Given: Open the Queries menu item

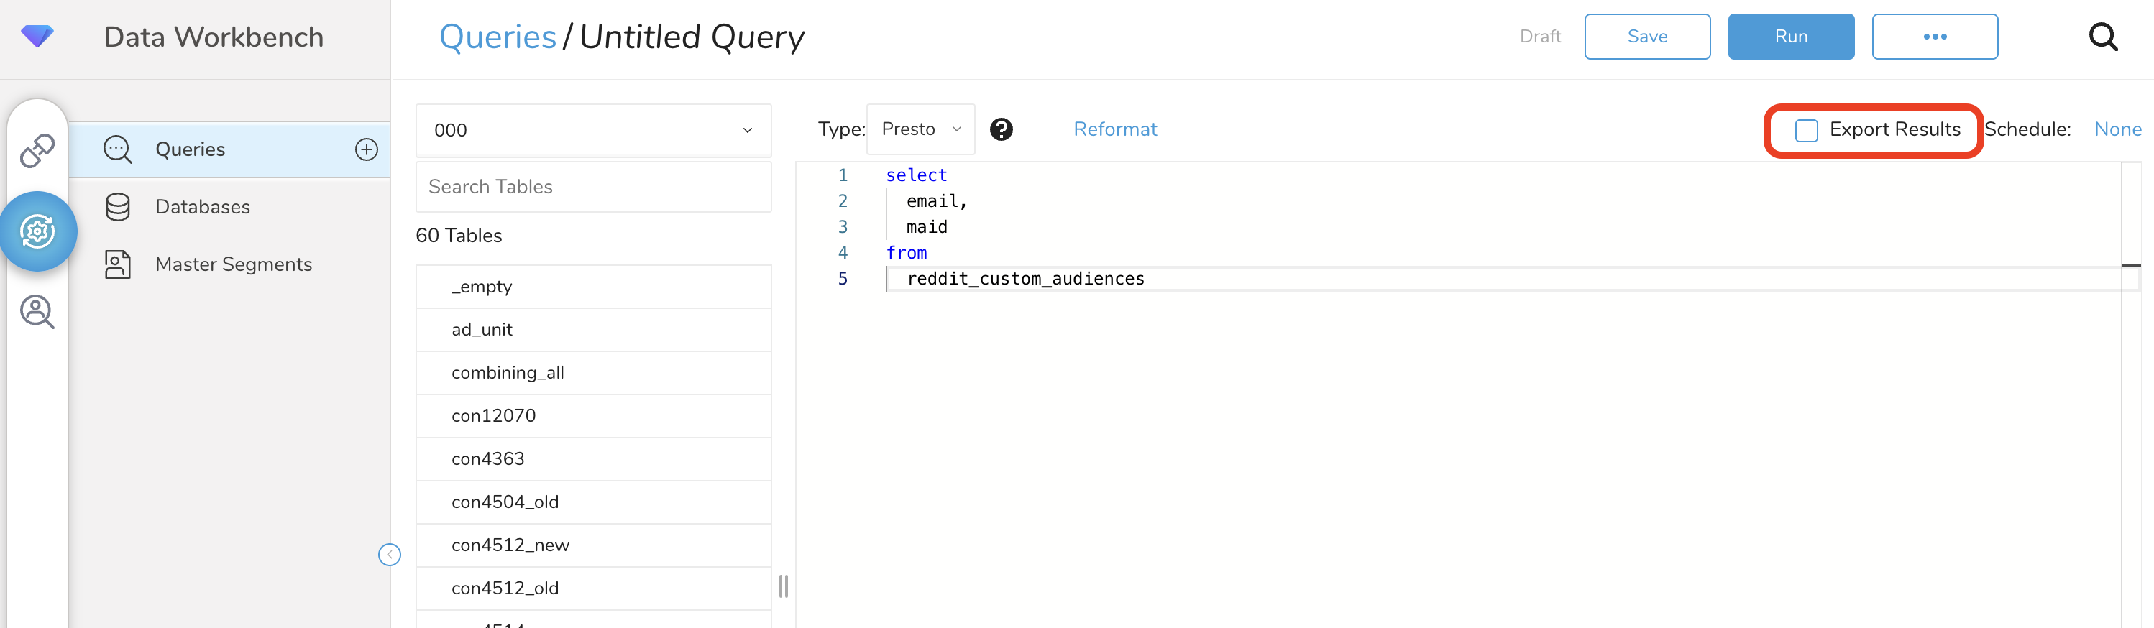Looking at the screenshot, I should 191,149.
